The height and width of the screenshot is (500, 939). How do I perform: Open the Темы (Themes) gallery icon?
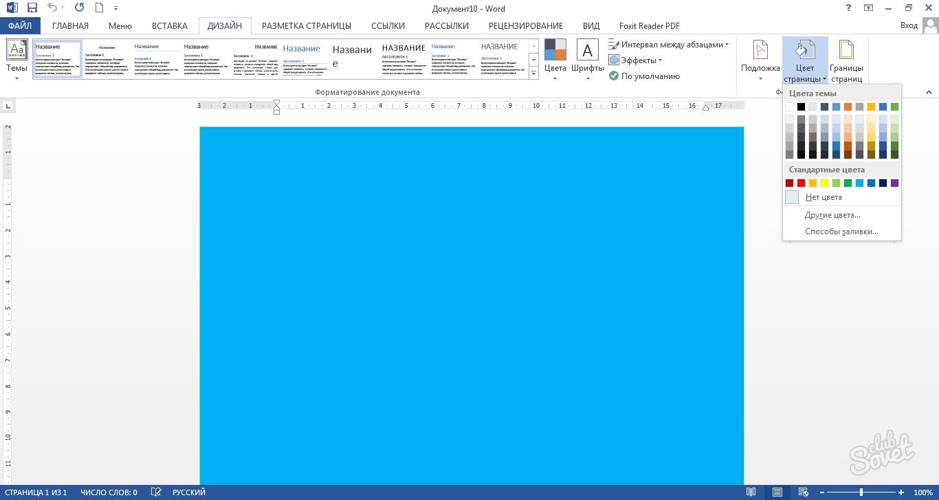coord(16,51)
